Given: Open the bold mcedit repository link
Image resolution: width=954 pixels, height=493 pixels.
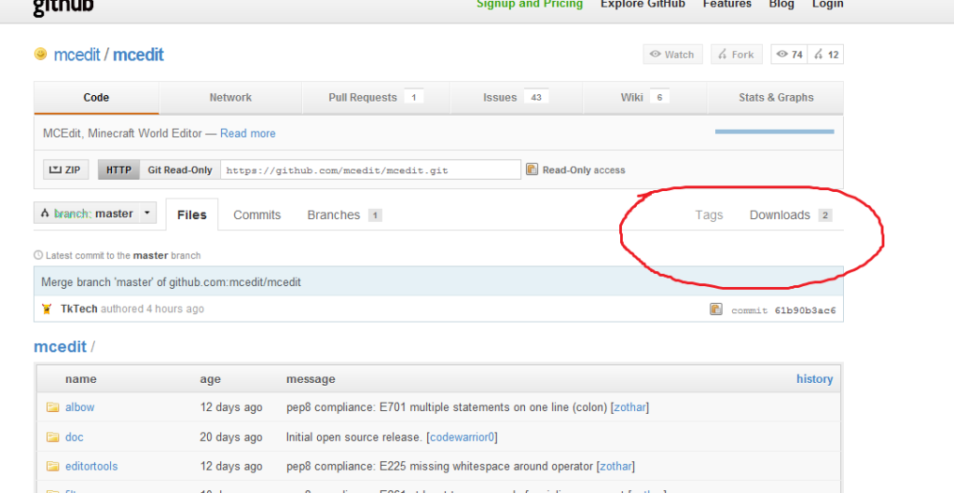Looking at the screenshot, I should click(x=138, y=55).
